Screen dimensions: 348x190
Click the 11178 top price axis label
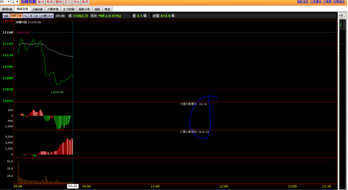[x=8, y=21]
